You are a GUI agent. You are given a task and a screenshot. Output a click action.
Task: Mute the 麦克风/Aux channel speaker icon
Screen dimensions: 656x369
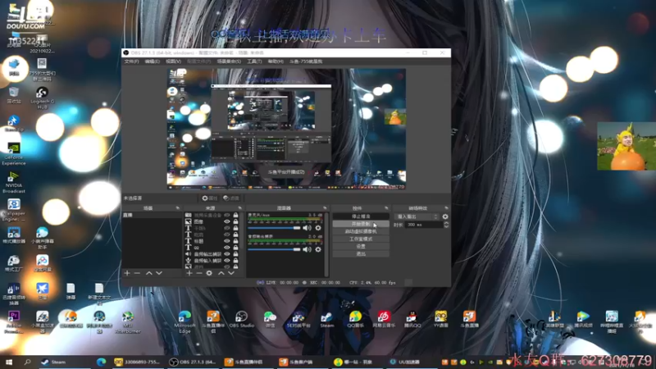tap(307, 228)
